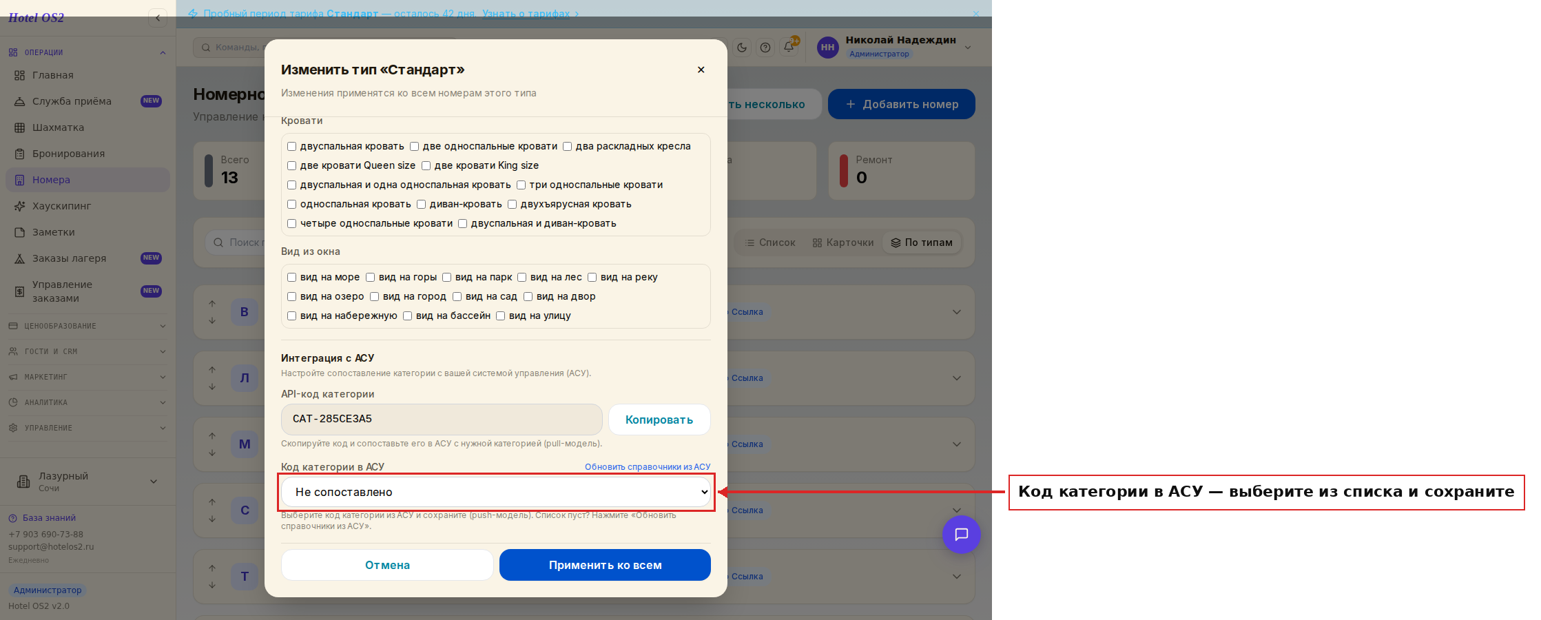The width and height of the screenshot is (1541, 620).
Task: Move type В up with arrow
Action: 212,304
